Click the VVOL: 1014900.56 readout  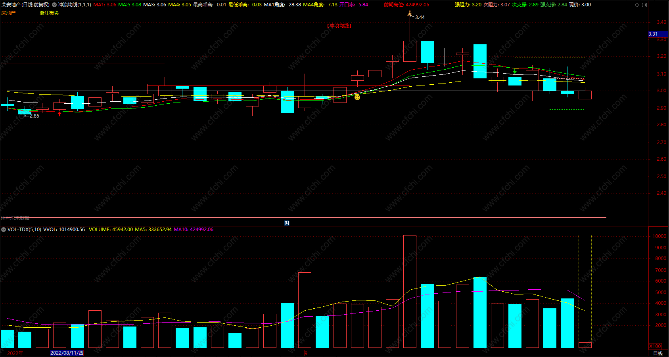[x=64, y=230]
